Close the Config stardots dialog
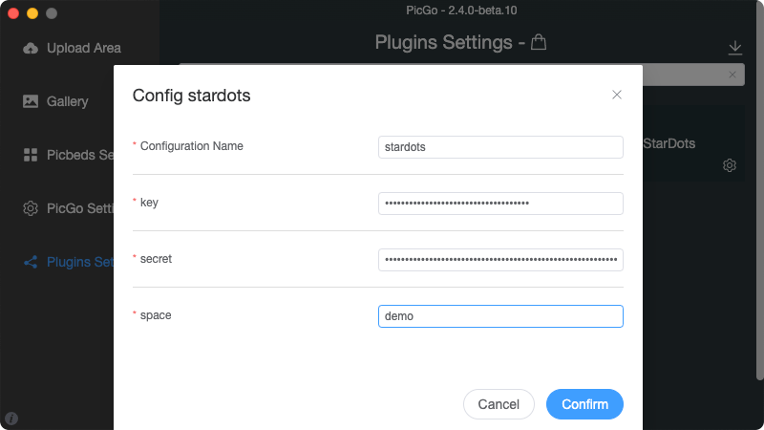 (x=616, y=95)
